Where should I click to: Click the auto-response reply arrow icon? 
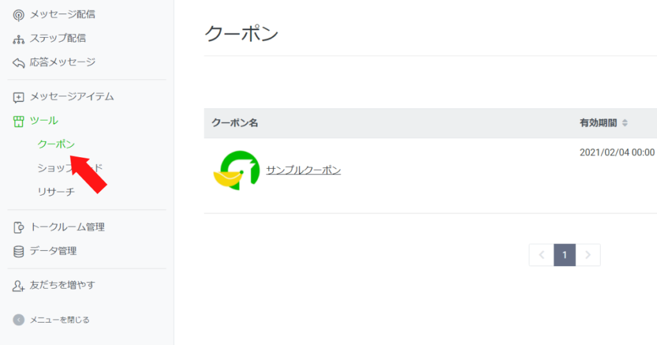tap(19, 63)
